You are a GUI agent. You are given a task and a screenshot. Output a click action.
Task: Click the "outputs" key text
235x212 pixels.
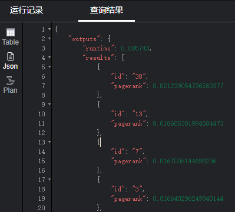coord(84,39)
